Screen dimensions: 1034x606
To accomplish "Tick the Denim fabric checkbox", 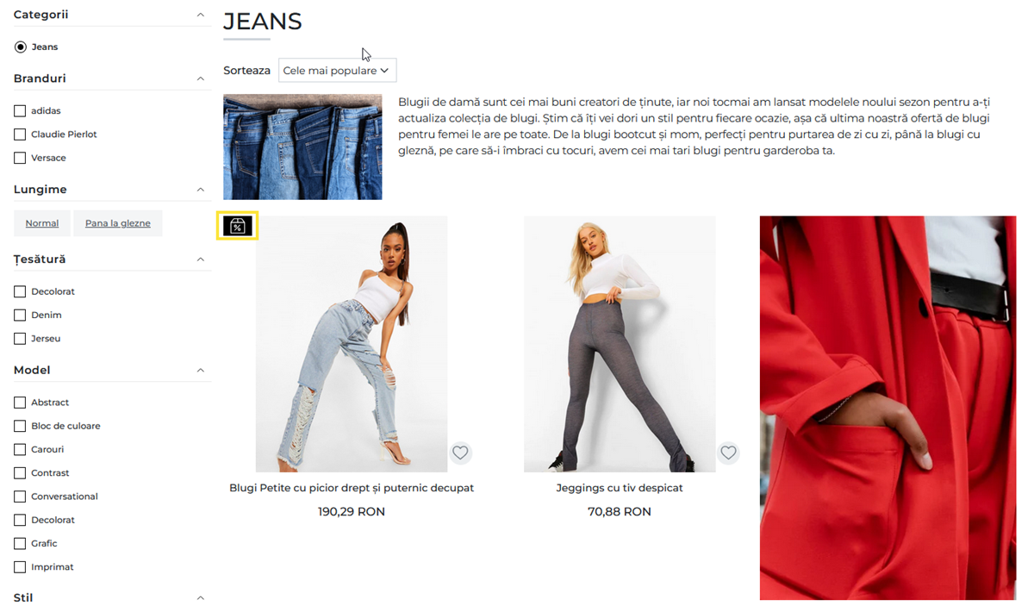I will tap(20, 315).
